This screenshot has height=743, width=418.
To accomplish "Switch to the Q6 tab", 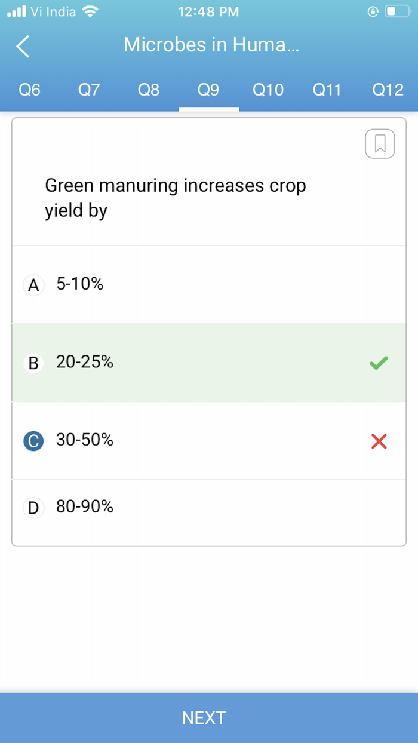I will tap(30, 90).
